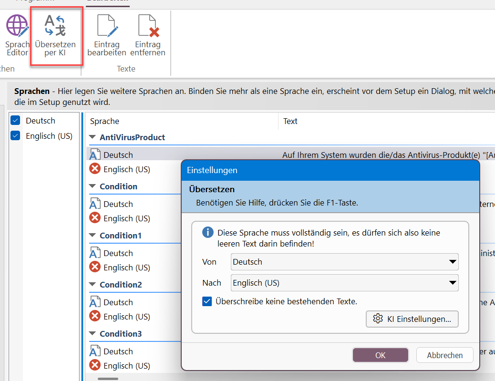
Task: Select the Deutsch entry icon under AntiVirusProduct
Action: (95, 154)
